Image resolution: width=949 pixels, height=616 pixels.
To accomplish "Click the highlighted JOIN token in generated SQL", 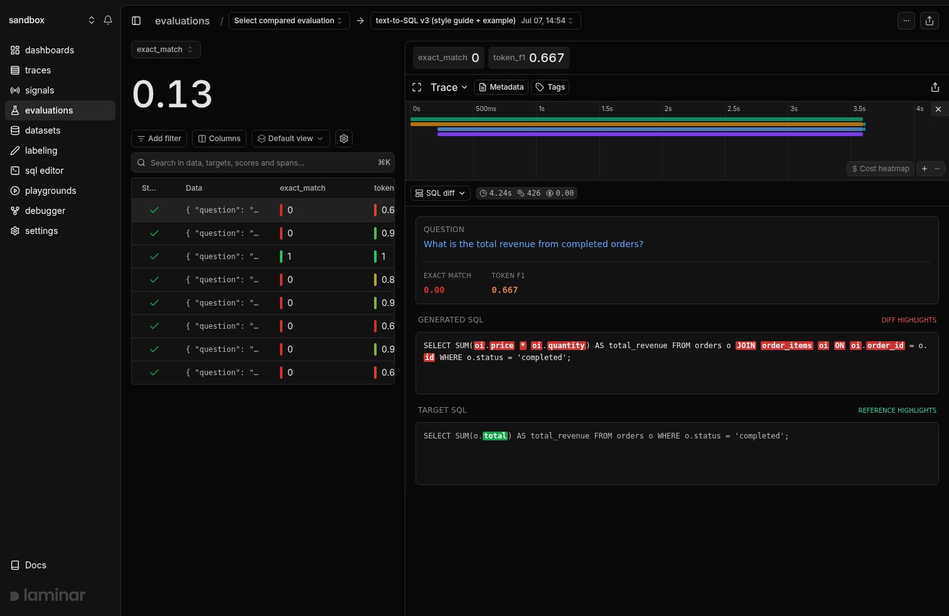I will coord(746,346).
